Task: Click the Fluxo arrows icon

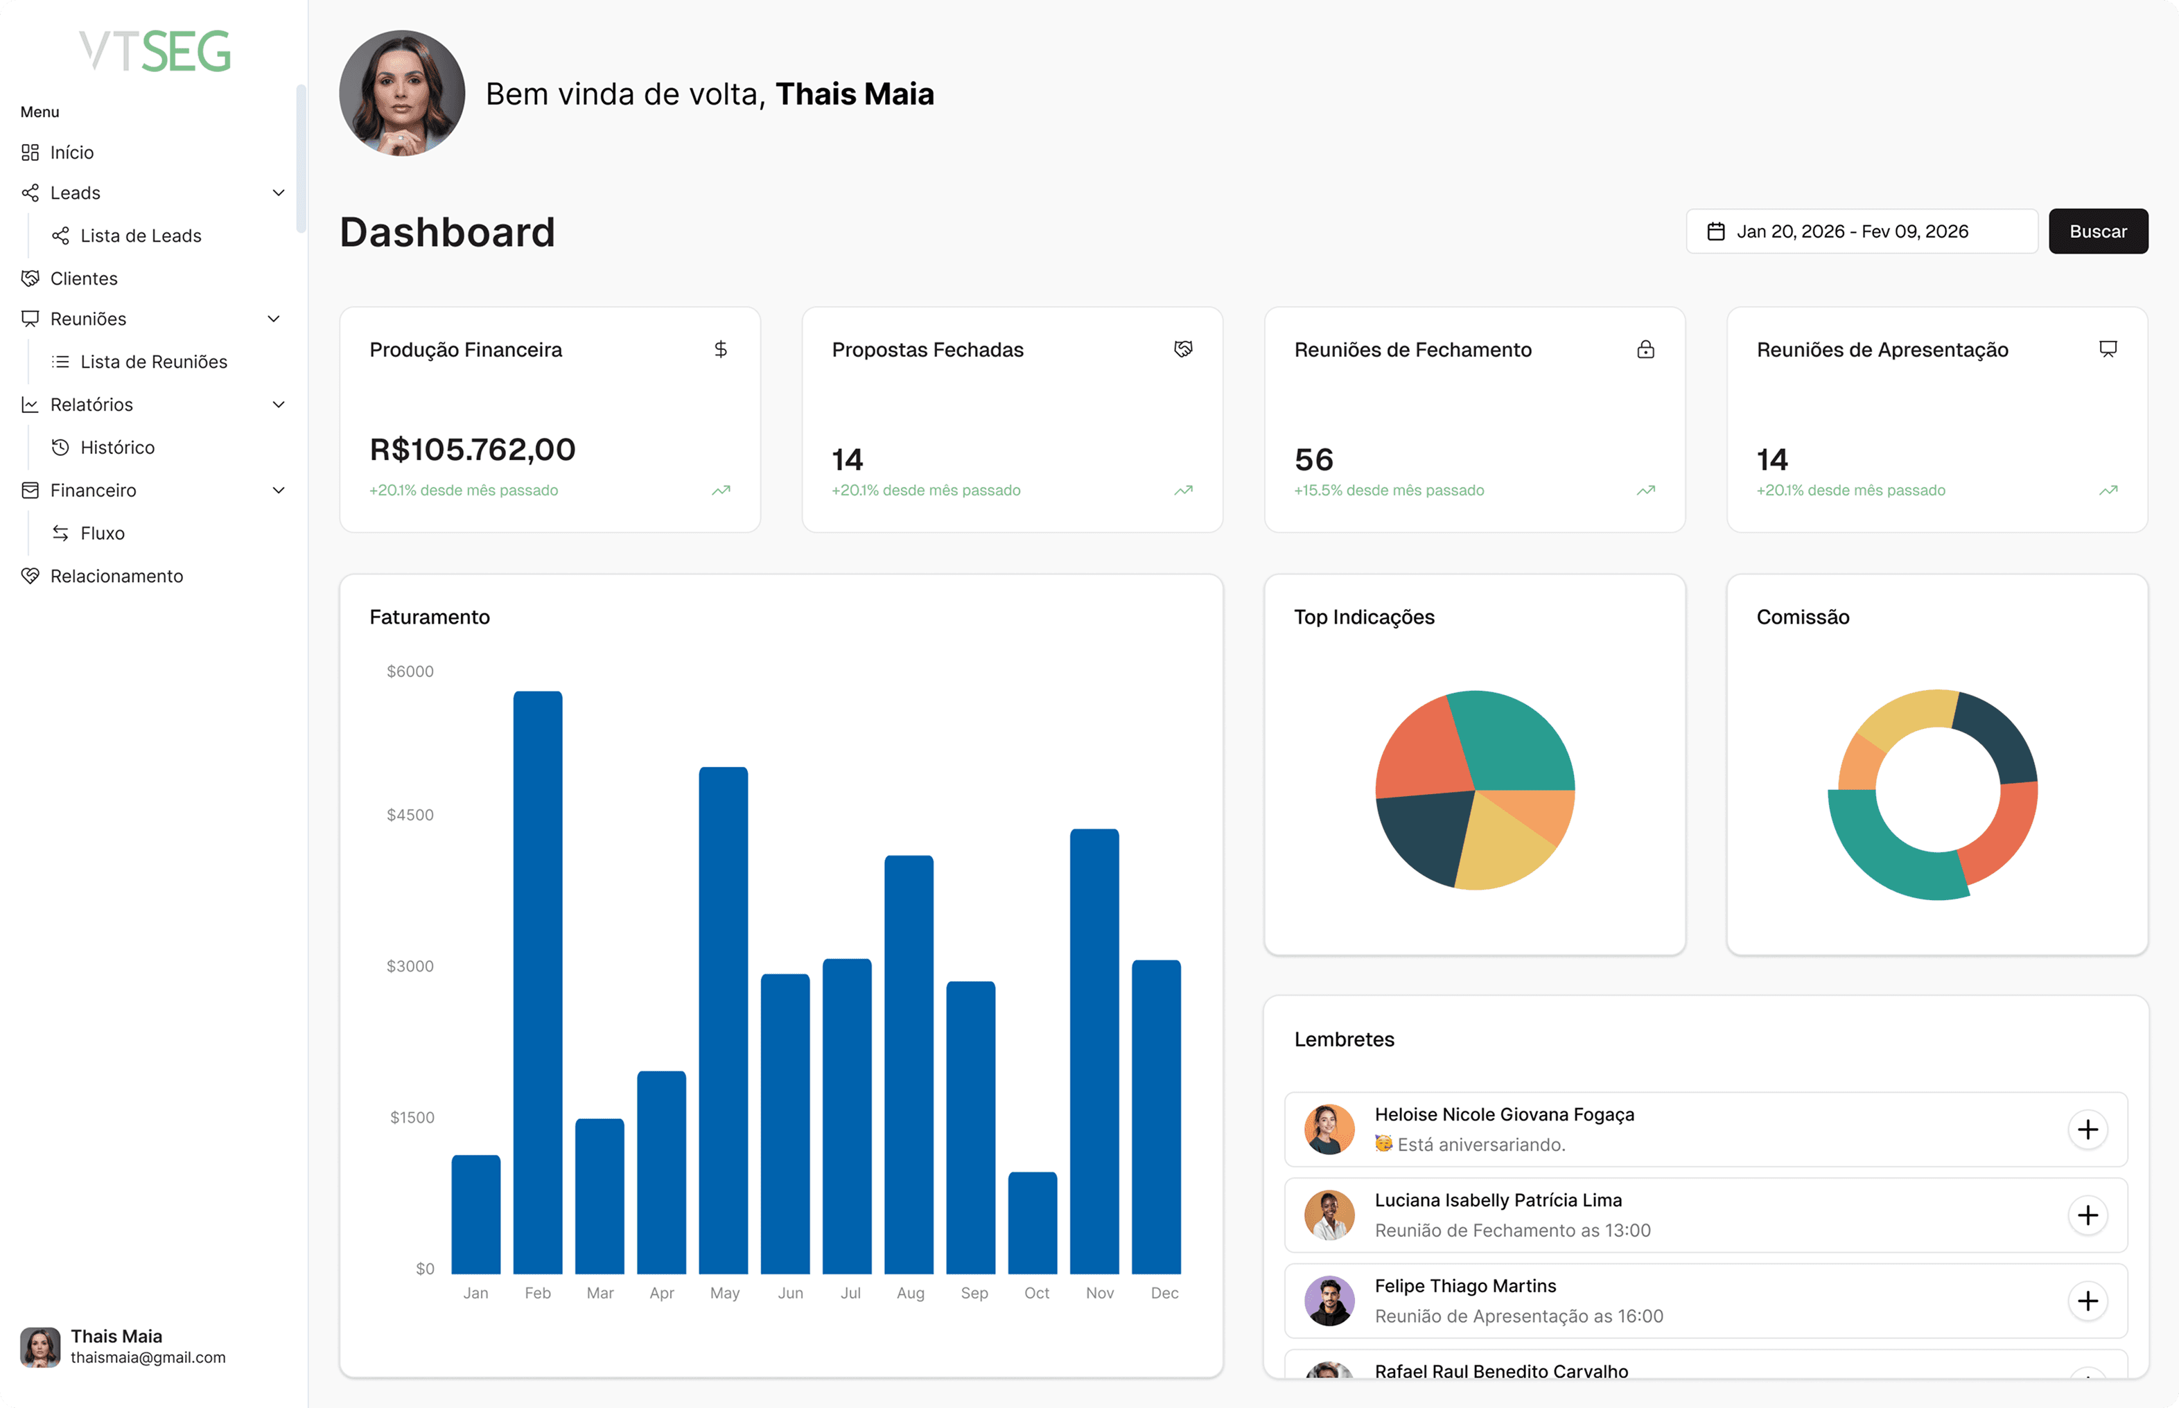Action: (x=60, y=533)
